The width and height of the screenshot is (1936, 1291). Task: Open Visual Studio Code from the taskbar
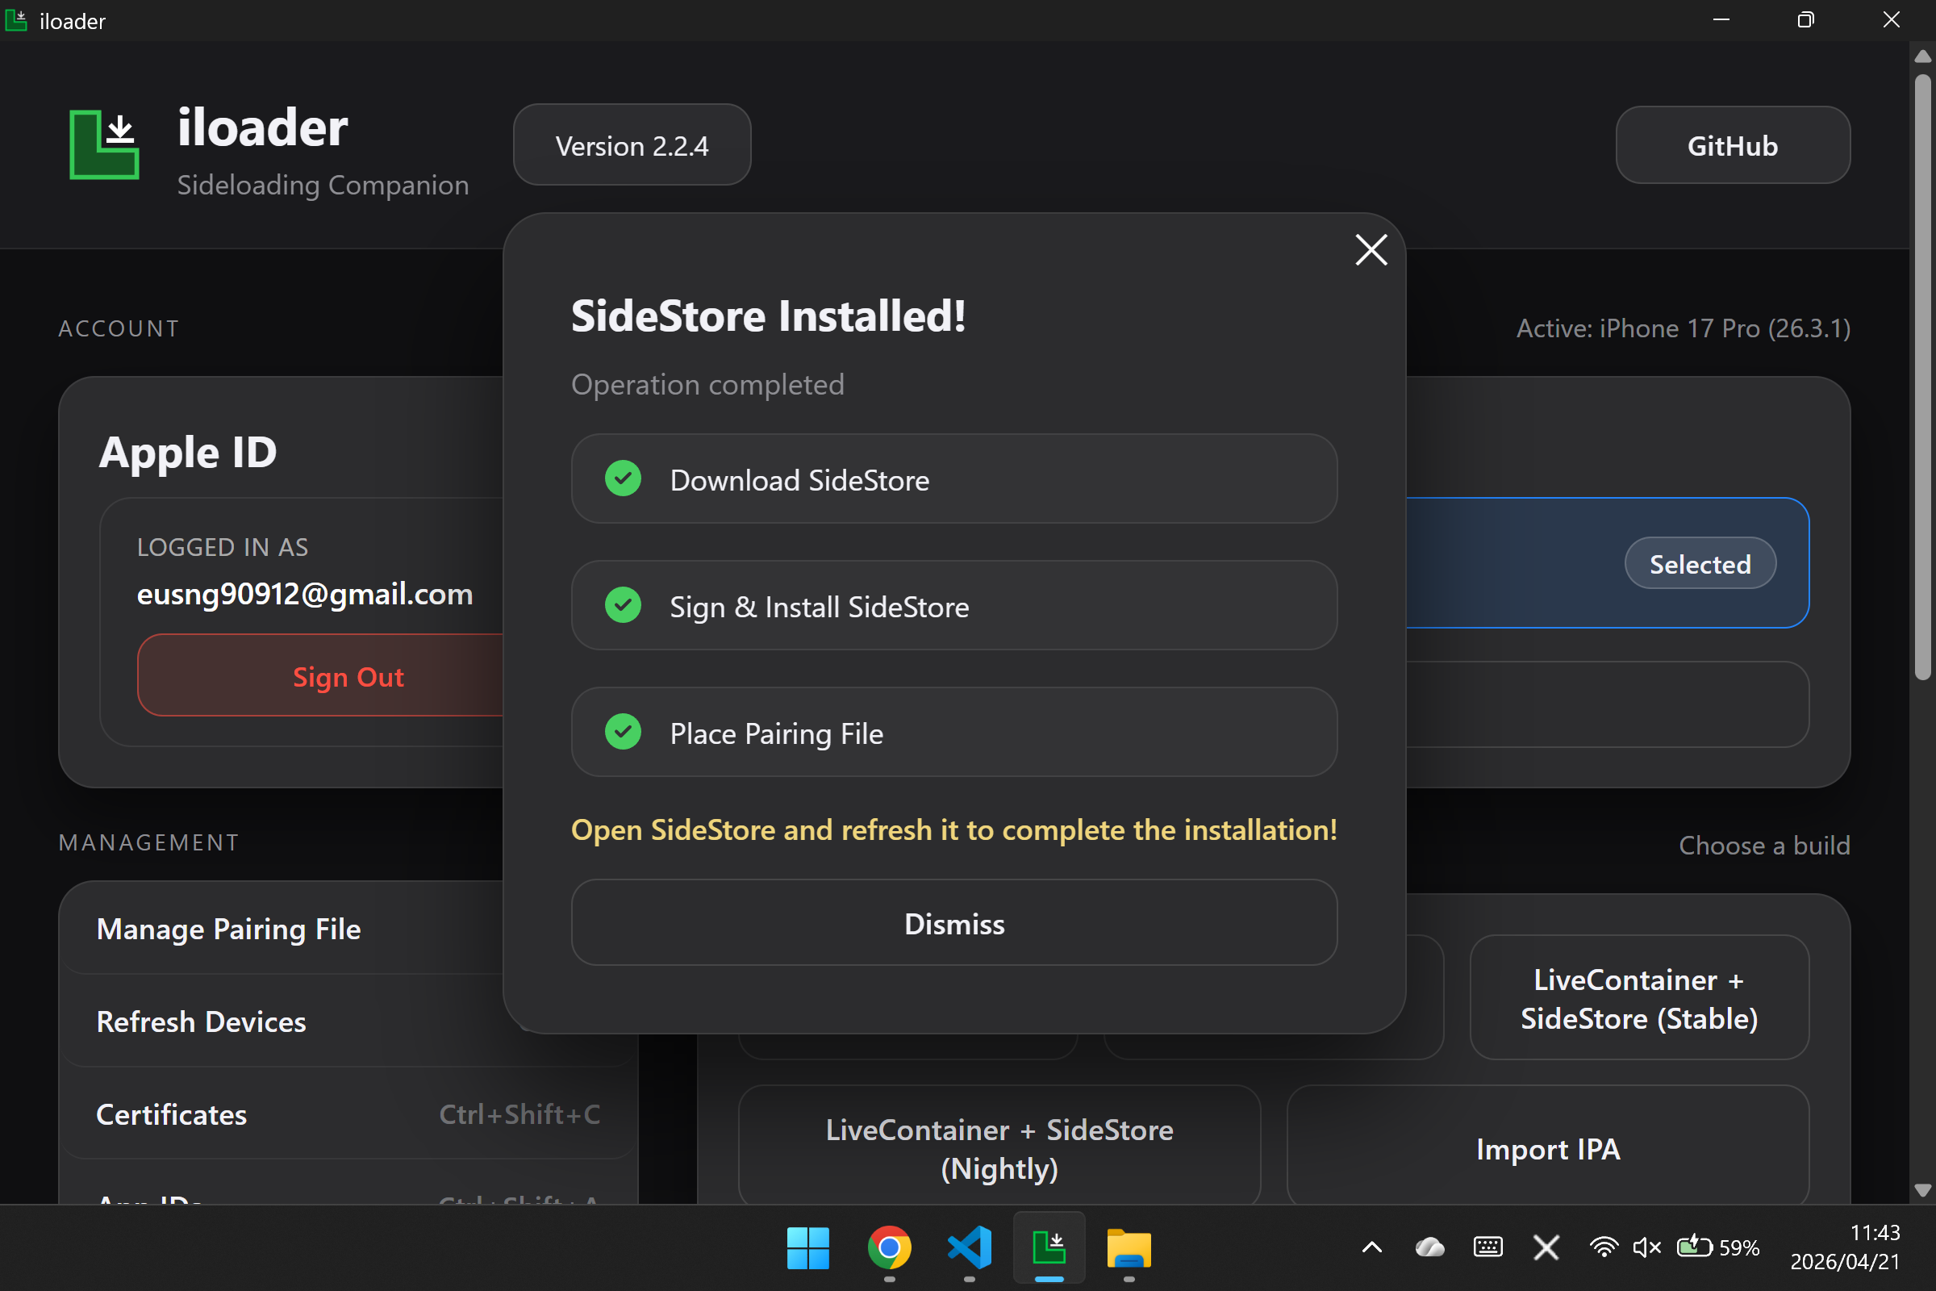tap(969, 1248)
